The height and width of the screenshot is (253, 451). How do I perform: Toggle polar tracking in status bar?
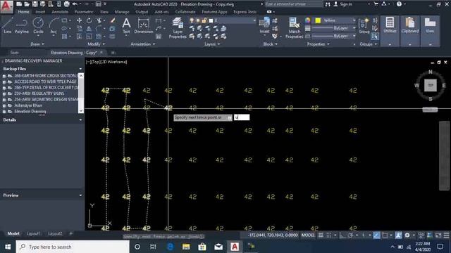click(x=350, y=235)
